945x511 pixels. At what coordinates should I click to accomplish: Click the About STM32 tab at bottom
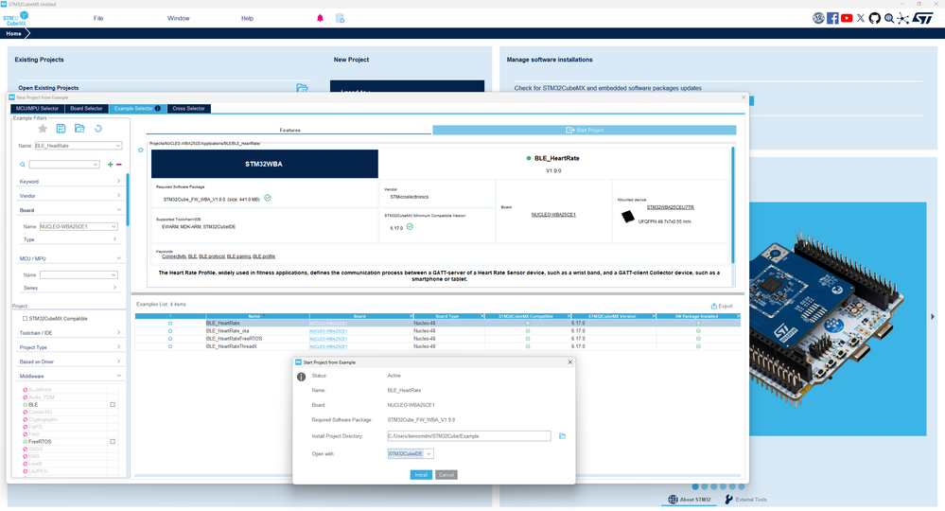pyautogui.click(x=690, y=500)
